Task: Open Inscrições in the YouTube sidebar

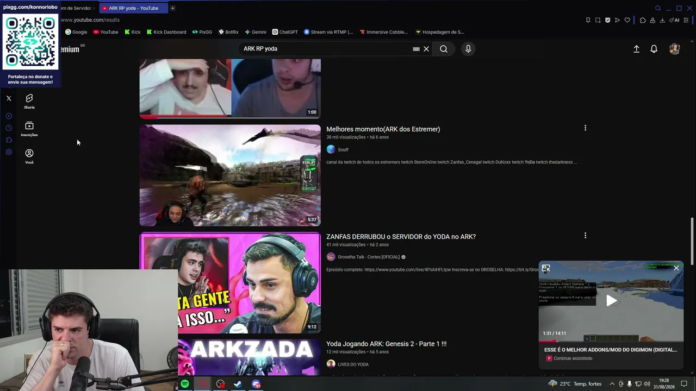Action: (x=29, y=129)
